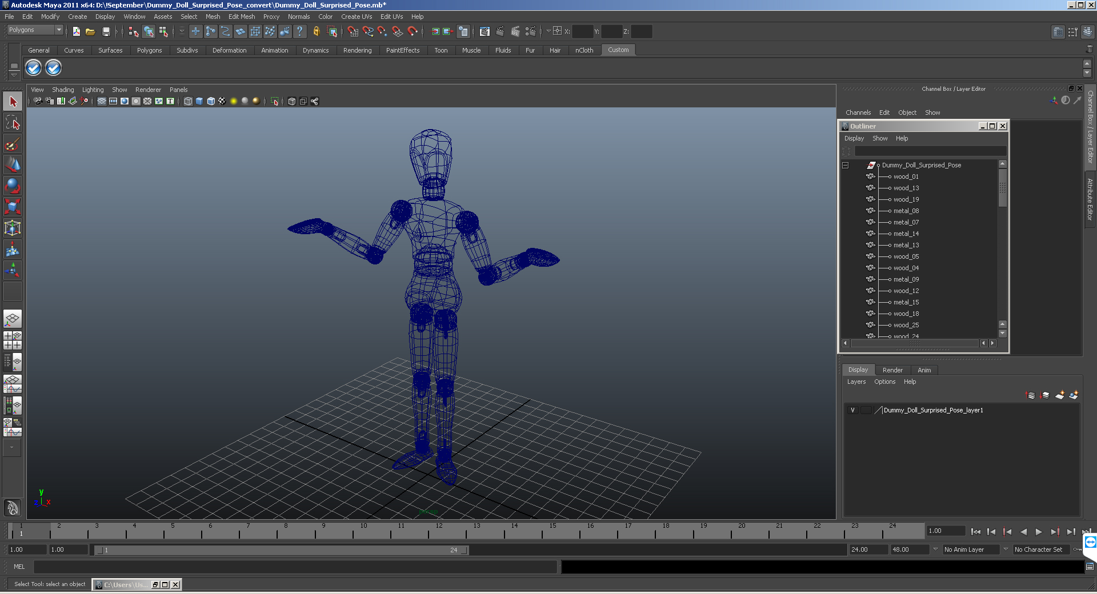This screenshot has height=594, width=1097.
Task: Click the first checkmark shelf button
Action: click(34, 68)
